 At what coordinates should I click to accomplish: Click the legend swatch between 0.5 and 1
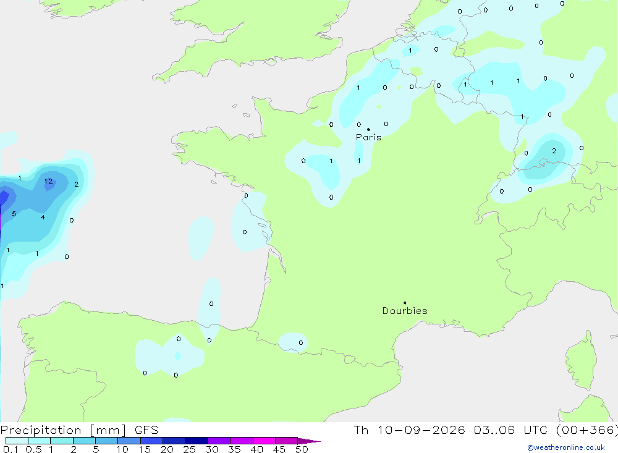[x=40, y=441]
